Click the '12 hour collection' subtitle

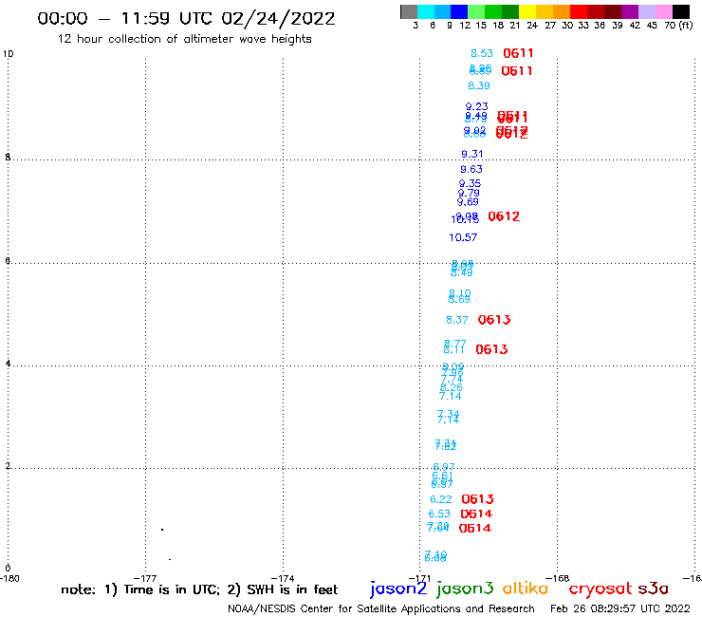point(184,39)
